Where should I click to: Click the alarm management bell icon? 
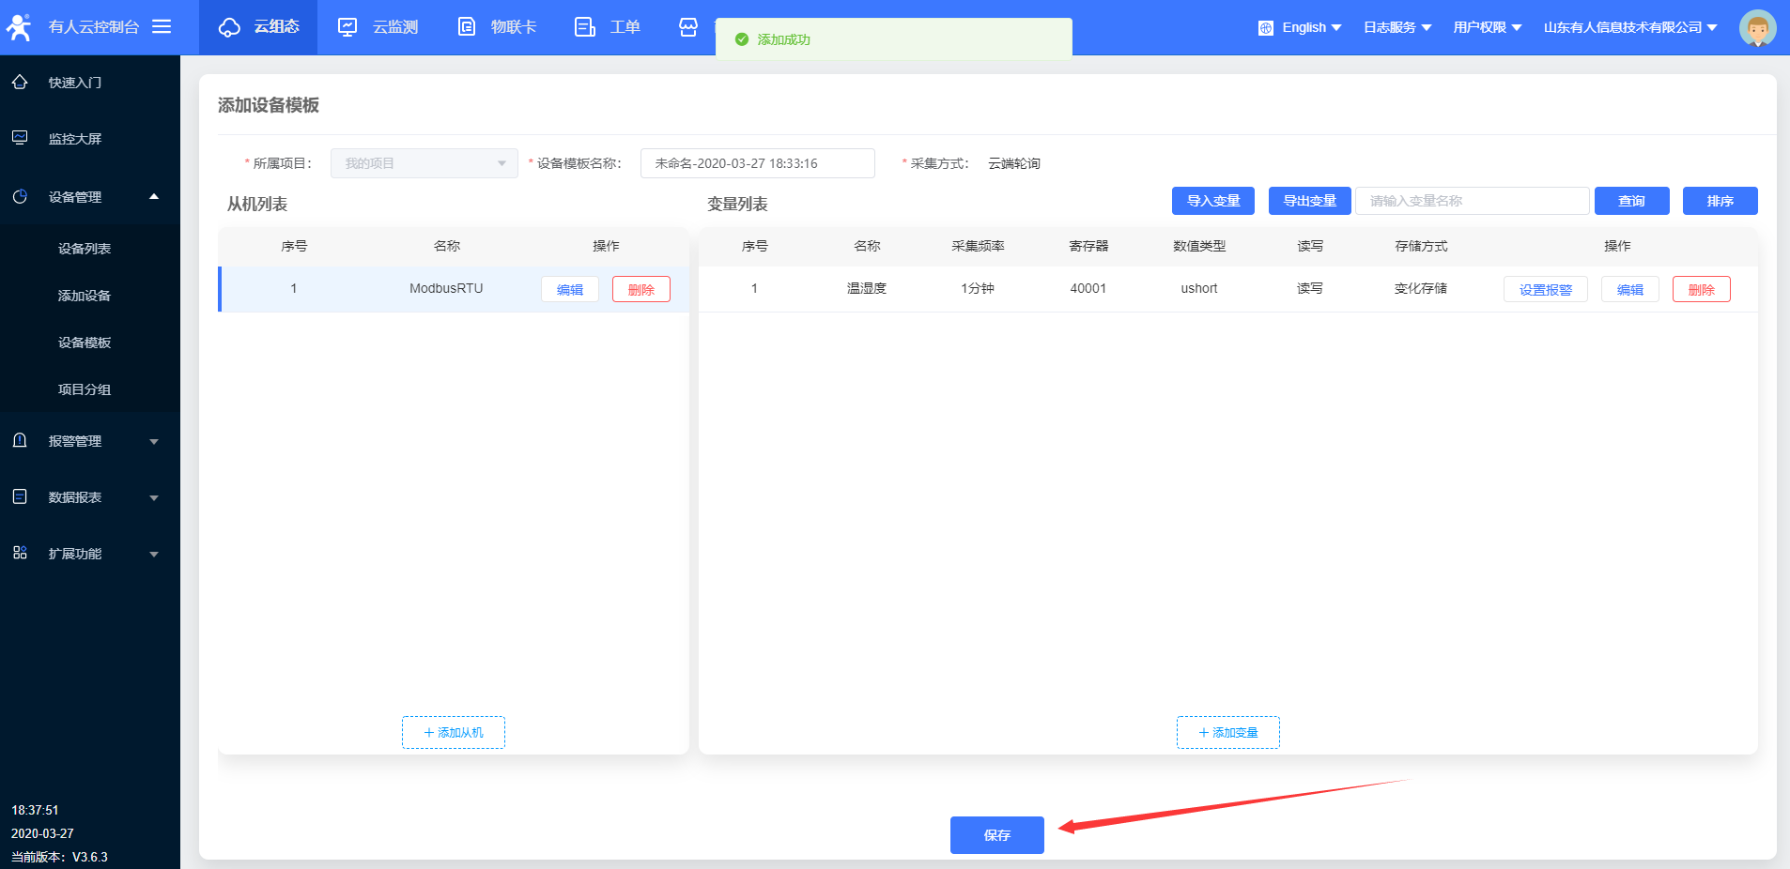point(20,440)
